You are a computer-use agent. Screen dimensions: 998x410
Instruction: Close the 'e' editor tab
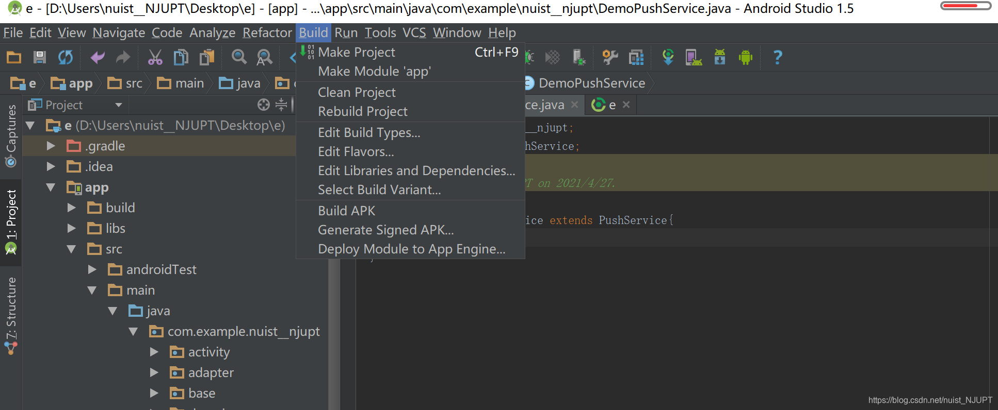626,105
